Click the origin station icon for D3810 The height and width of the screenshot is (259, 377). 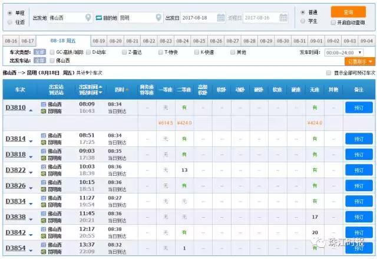click(43, 104)
